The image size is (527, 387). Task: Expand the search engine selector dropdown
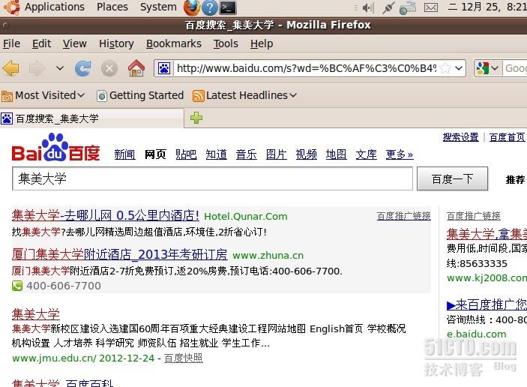495,68
